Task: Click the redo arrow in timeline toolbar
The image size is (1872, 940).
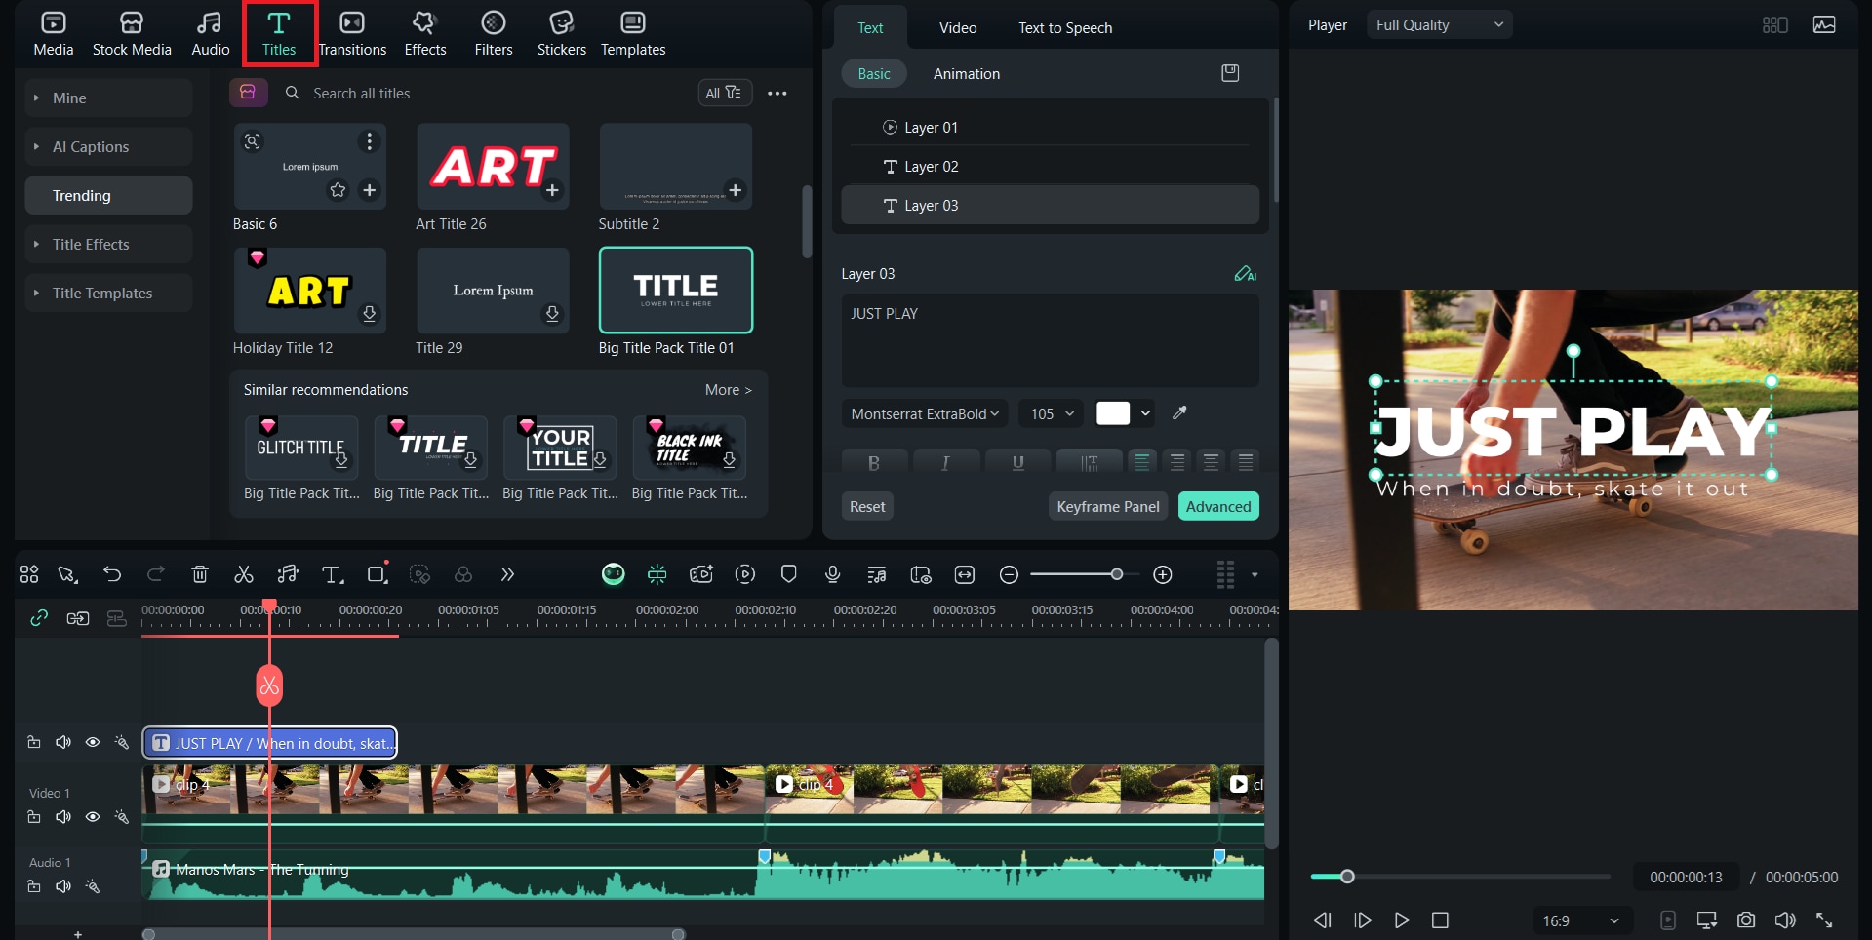Action: 156,574
